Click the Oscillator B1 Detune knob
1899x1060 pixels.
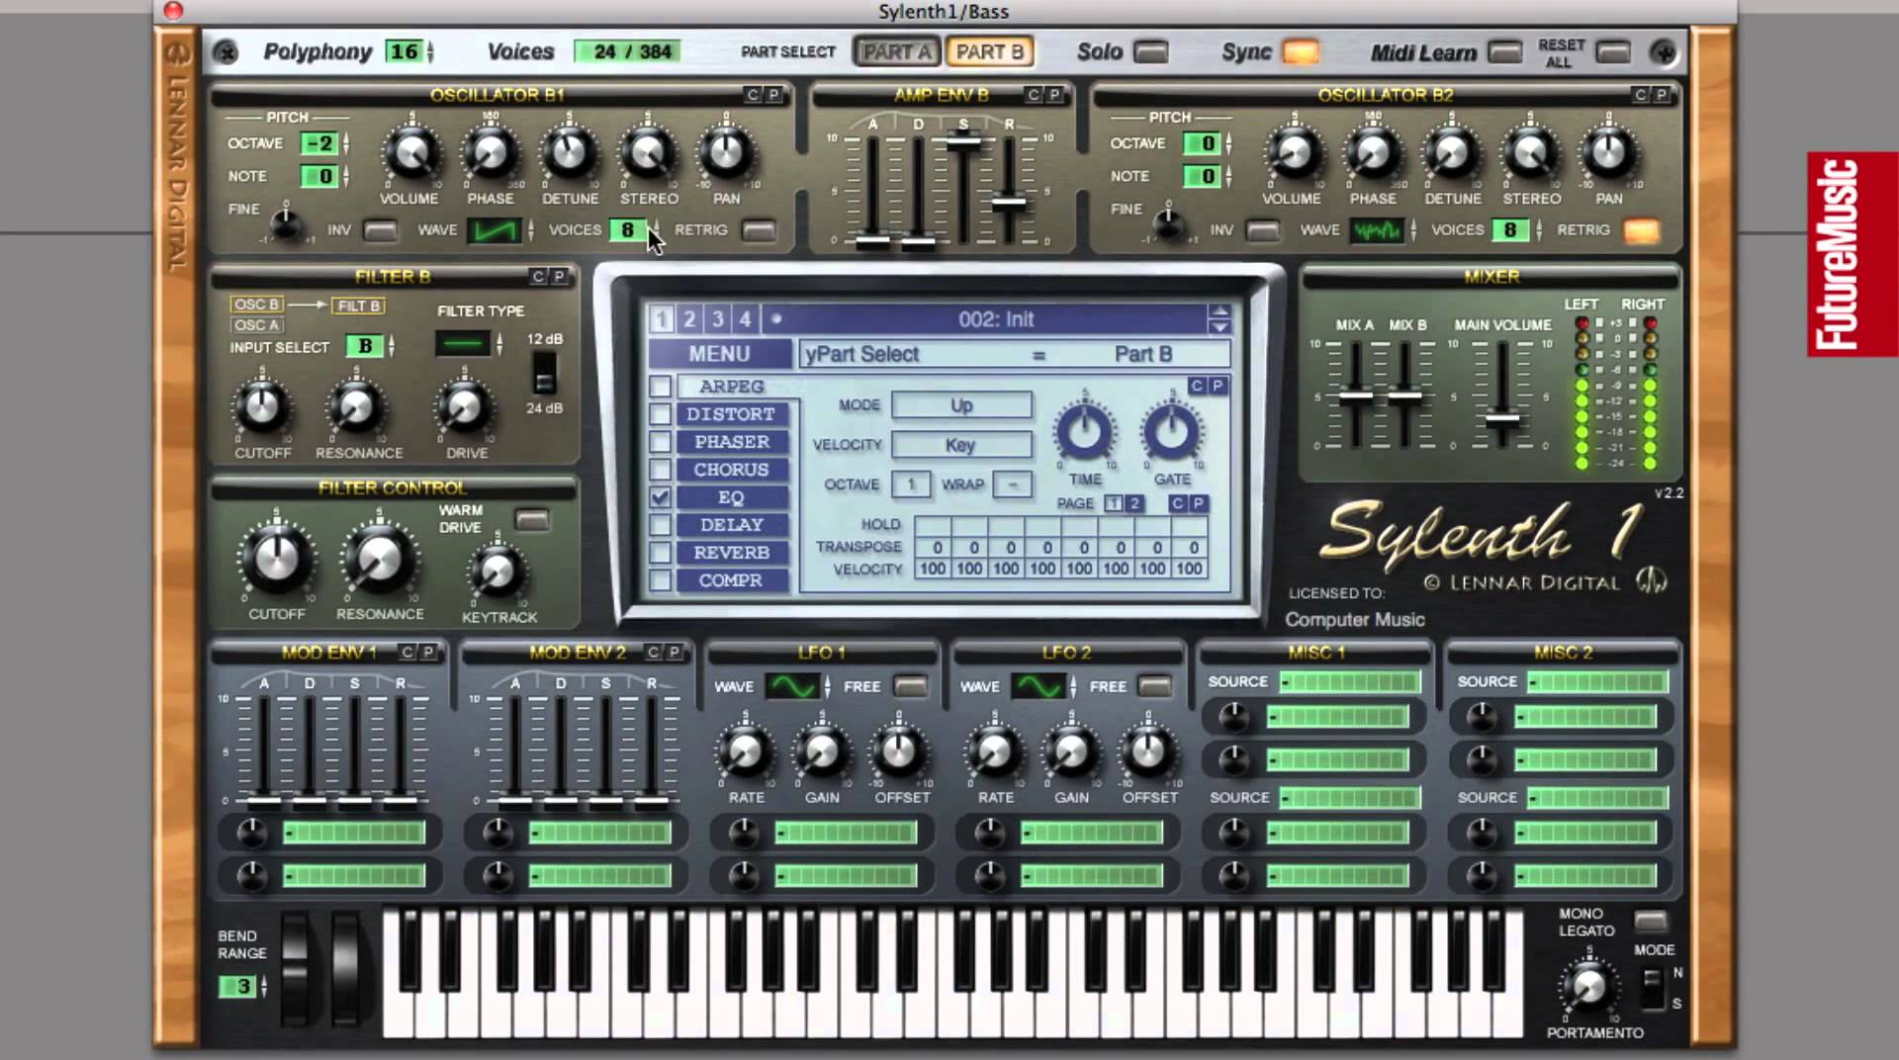[570, 153]
